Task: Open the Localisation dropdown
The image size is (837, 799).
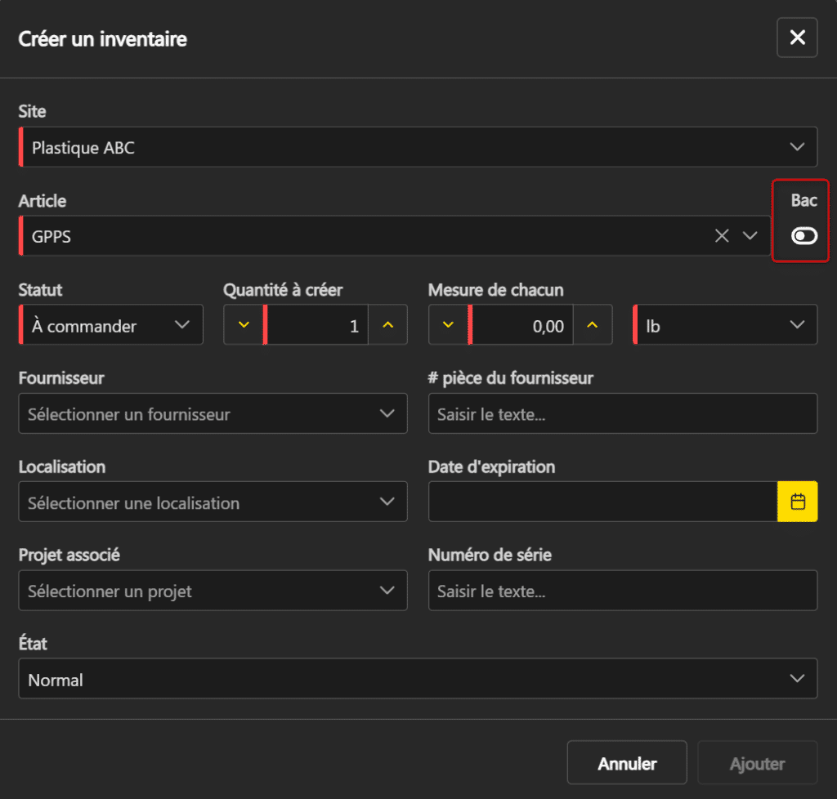Action: (213, 502)
